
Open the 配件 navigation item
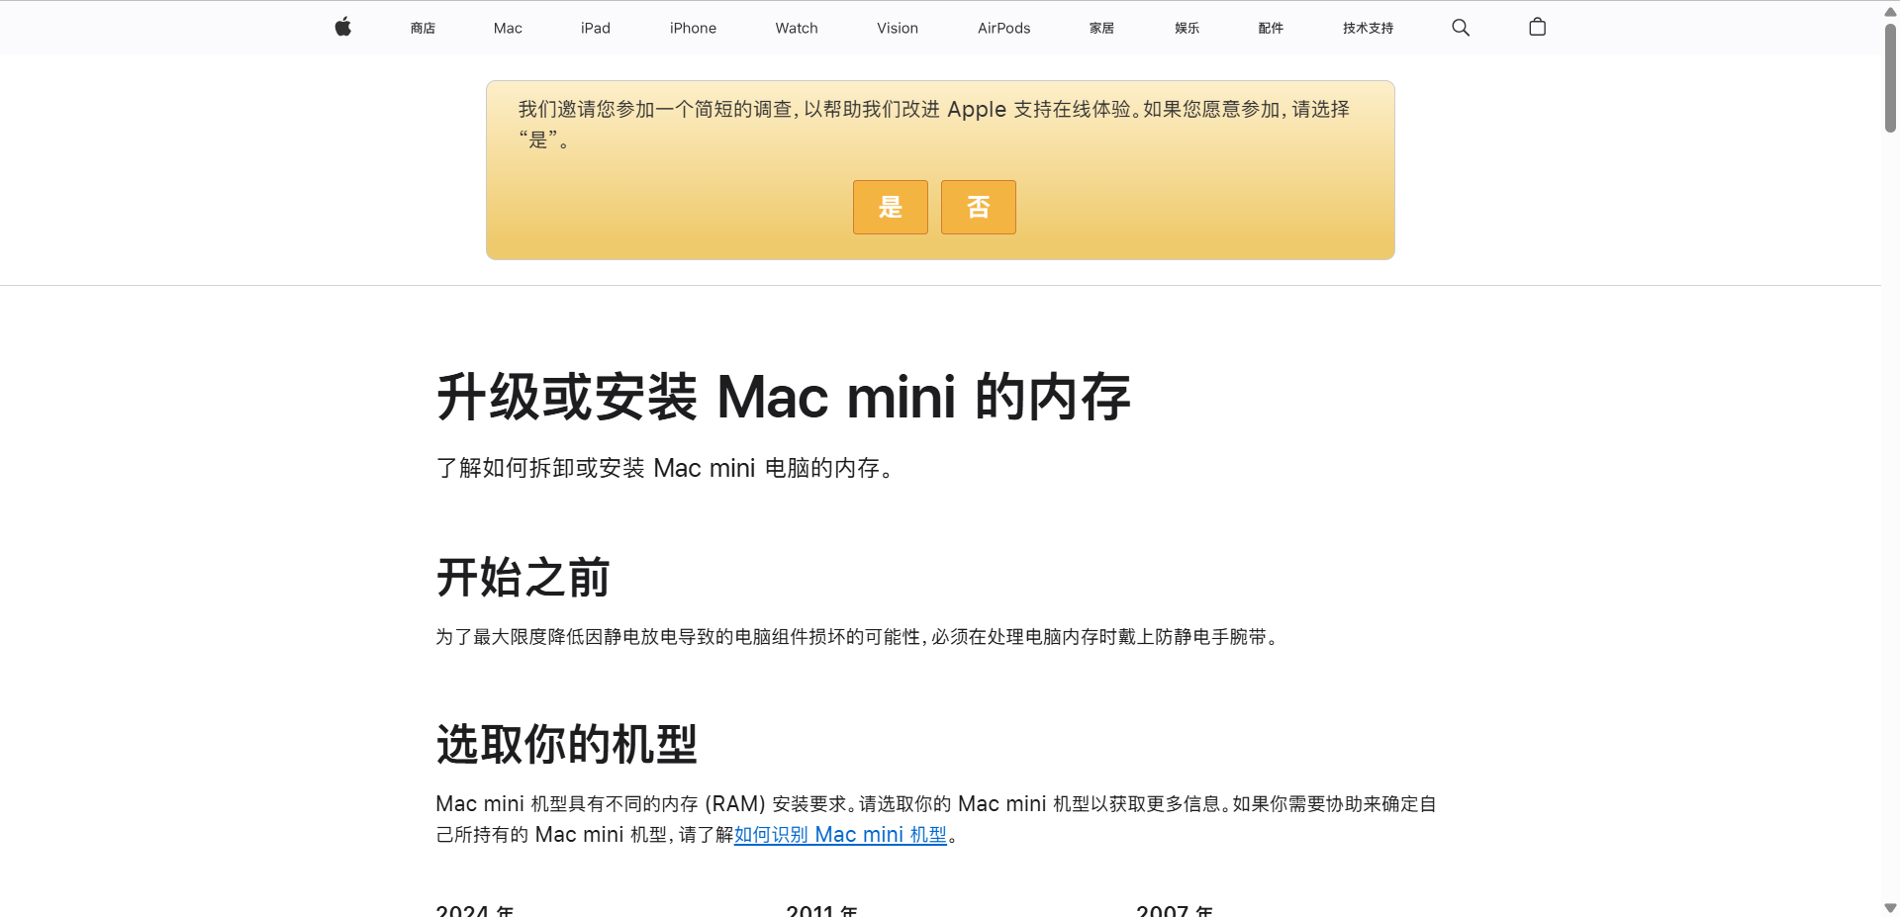[1271, 28]
